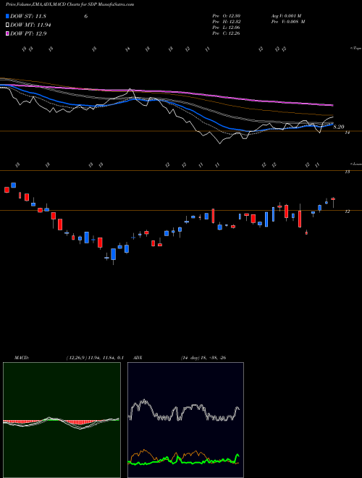Click the 'Avg V: 0.001 M' value
The image size is (362, 478).
click(286, 16)
